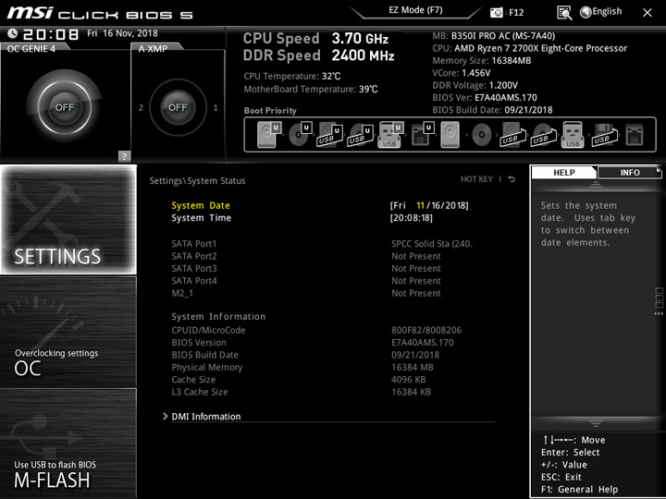The height and width of the screenshot is (499, 666).
Task: Change language from English
Action: coord(607,11)
